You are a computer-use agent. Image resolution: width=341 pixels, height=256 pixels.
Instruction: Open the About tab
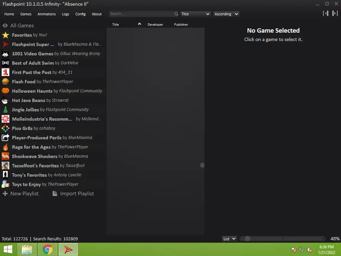pyautogui.click(x=97, y=14)
